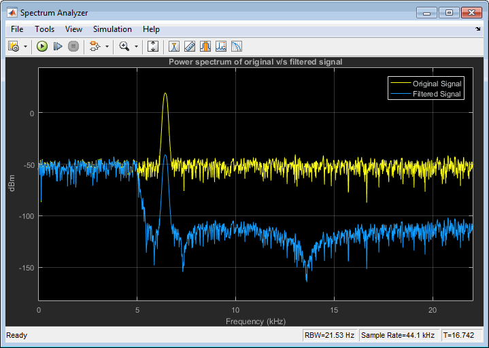Select the Zoom magnifier tool

[124, 46]
